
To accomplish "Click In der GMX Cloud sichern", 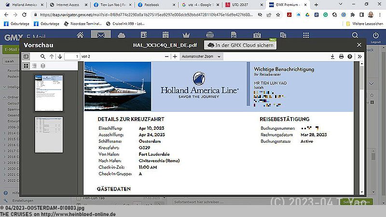I will 240,45.
